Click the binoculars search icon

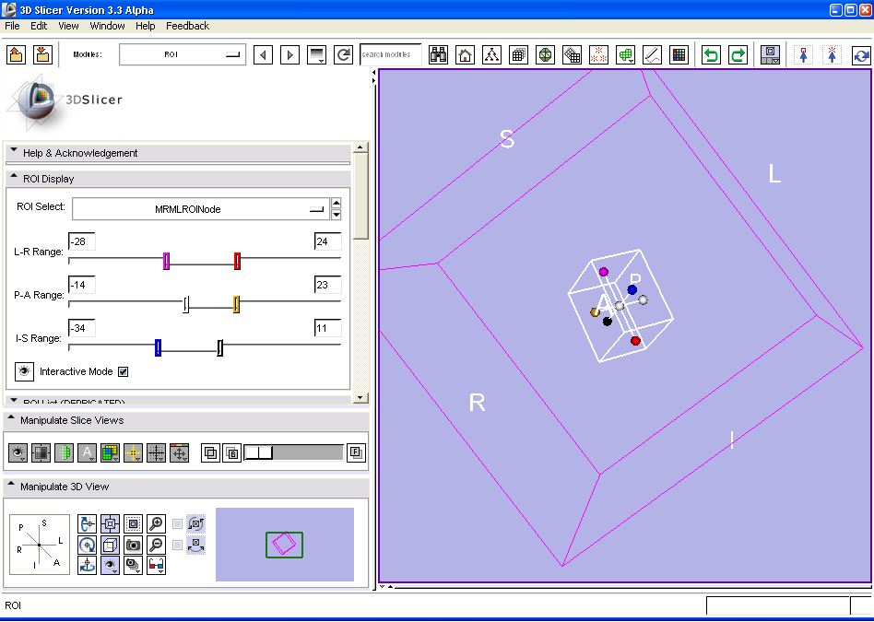439,55
